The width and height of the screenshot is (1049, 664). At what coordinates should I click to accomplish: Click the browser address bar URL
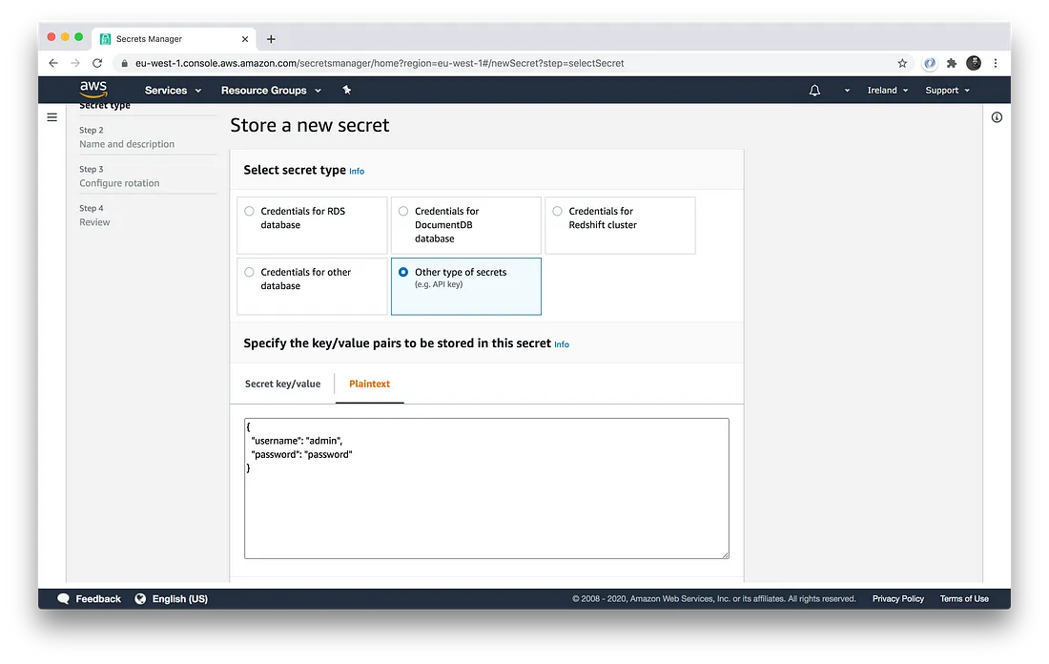pos(380,63)
